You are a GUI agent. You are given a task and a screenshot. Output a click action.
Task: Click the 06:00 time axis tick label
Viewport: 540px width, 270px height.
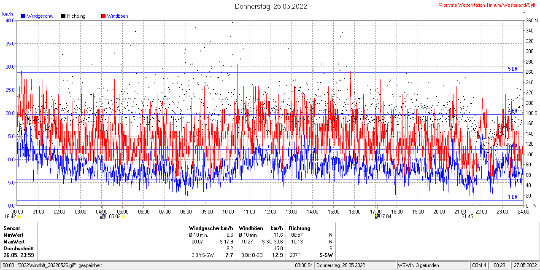[x=144, y=211]
